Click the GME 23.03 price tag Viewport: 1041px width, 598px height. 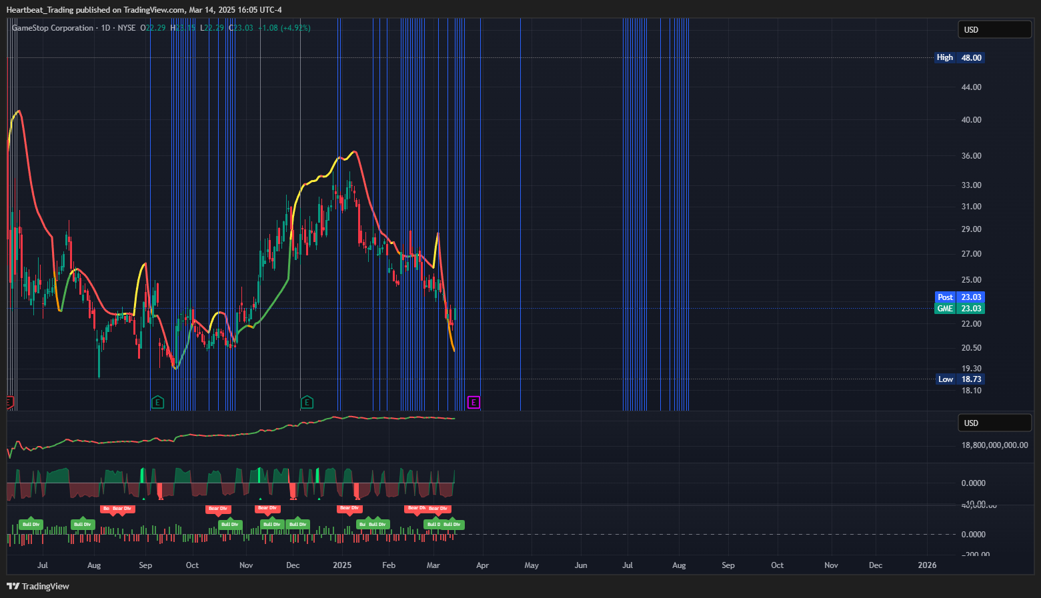(x=960, y=308)
